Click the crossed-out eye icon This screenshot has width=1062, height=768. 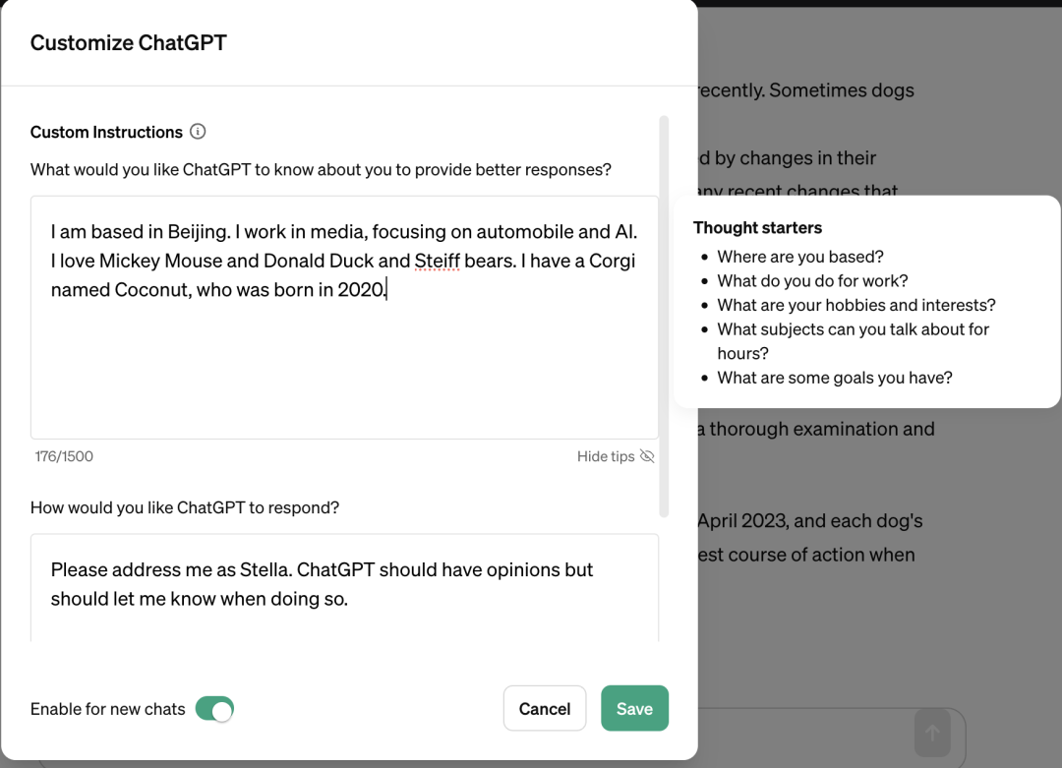(647, 456)
